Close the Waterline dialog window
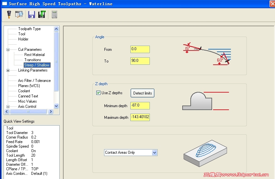The image size is (275, 179). (x=272, y=4)
